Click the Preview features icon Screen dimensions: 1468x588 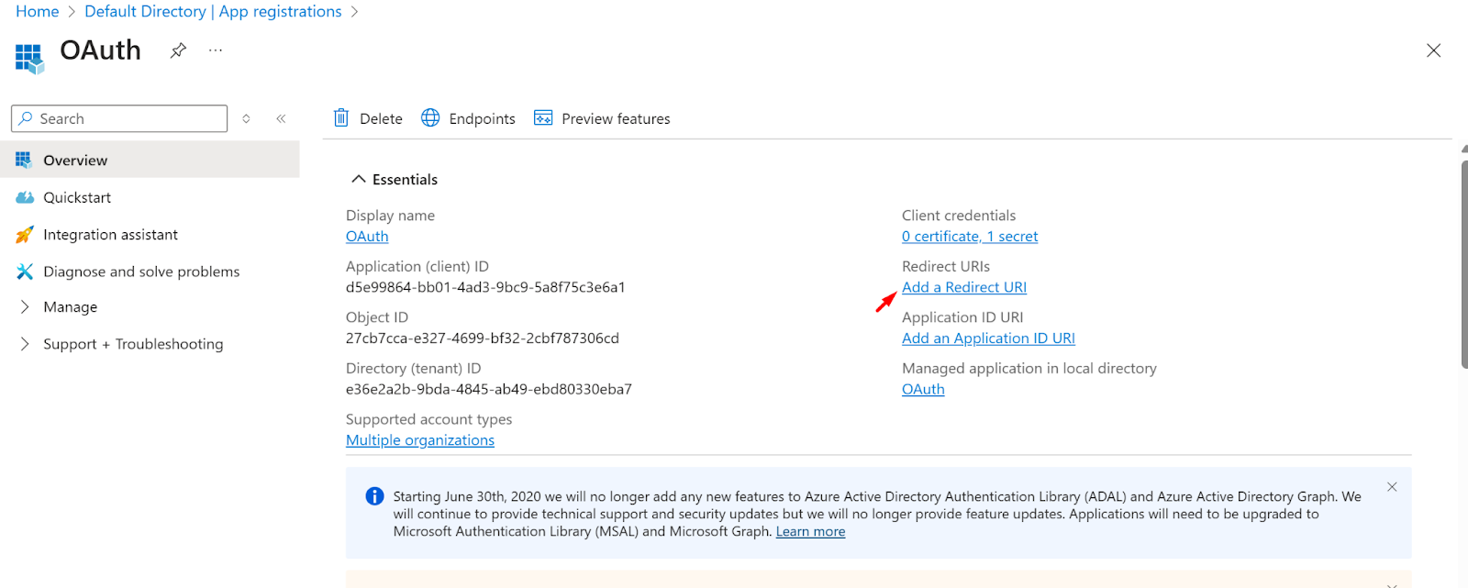point(543,117)
